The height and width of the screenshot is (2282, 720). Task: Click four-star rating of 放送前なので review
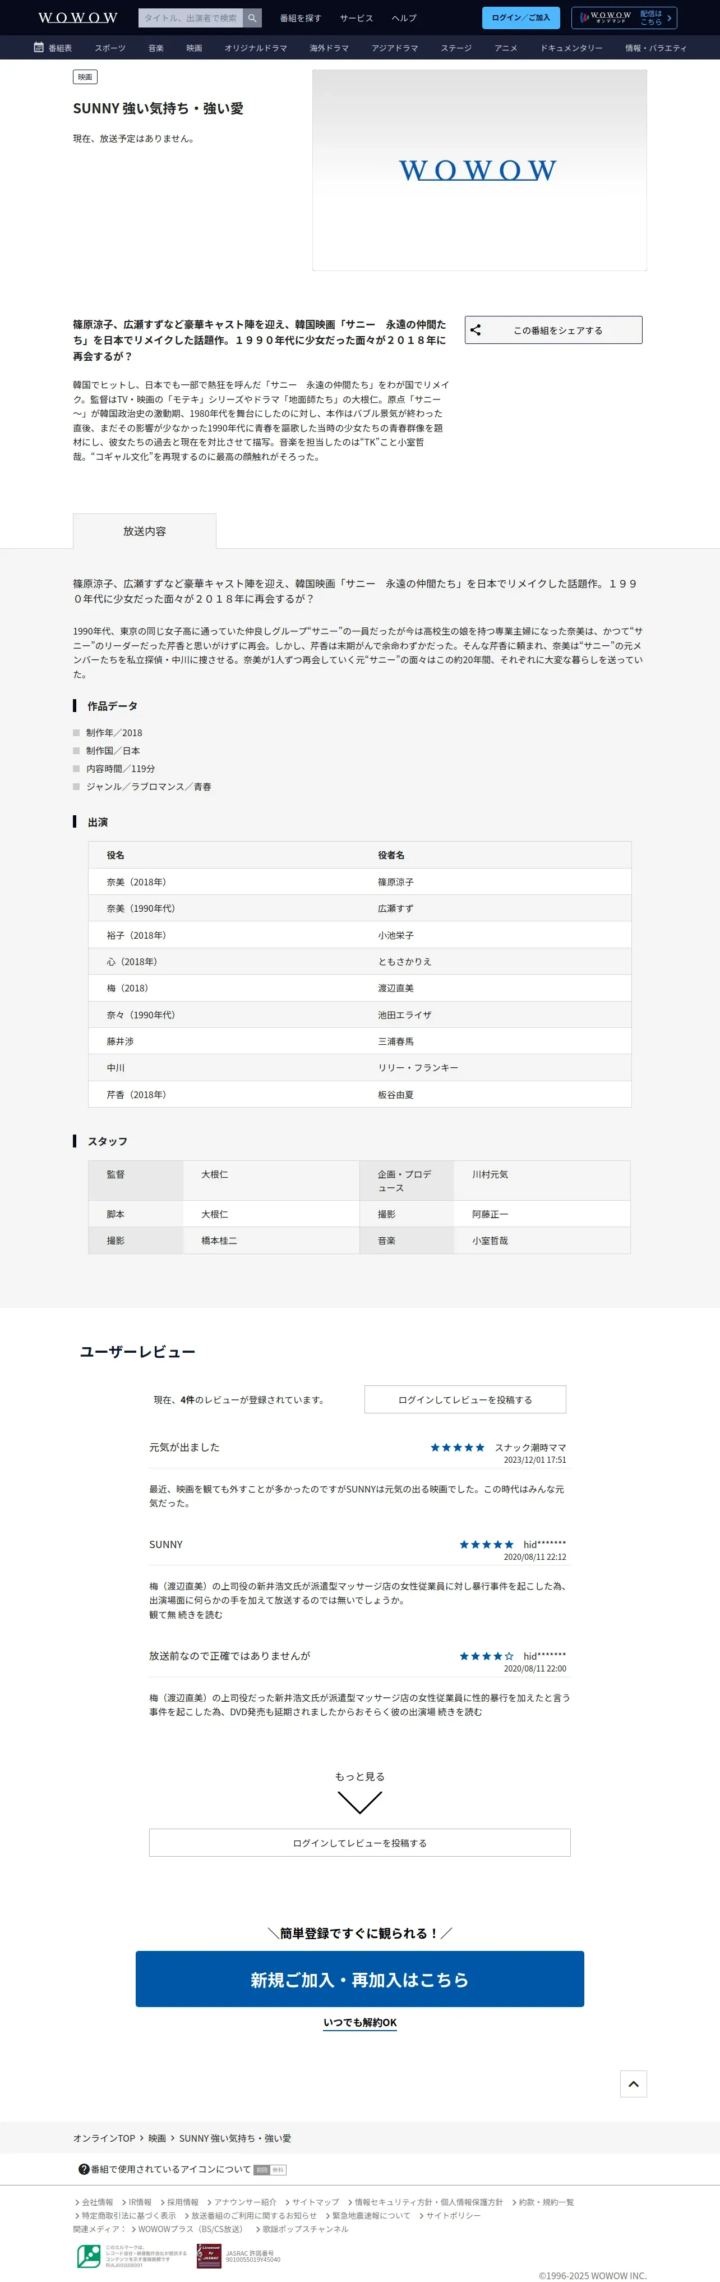tap(486, 1656)
